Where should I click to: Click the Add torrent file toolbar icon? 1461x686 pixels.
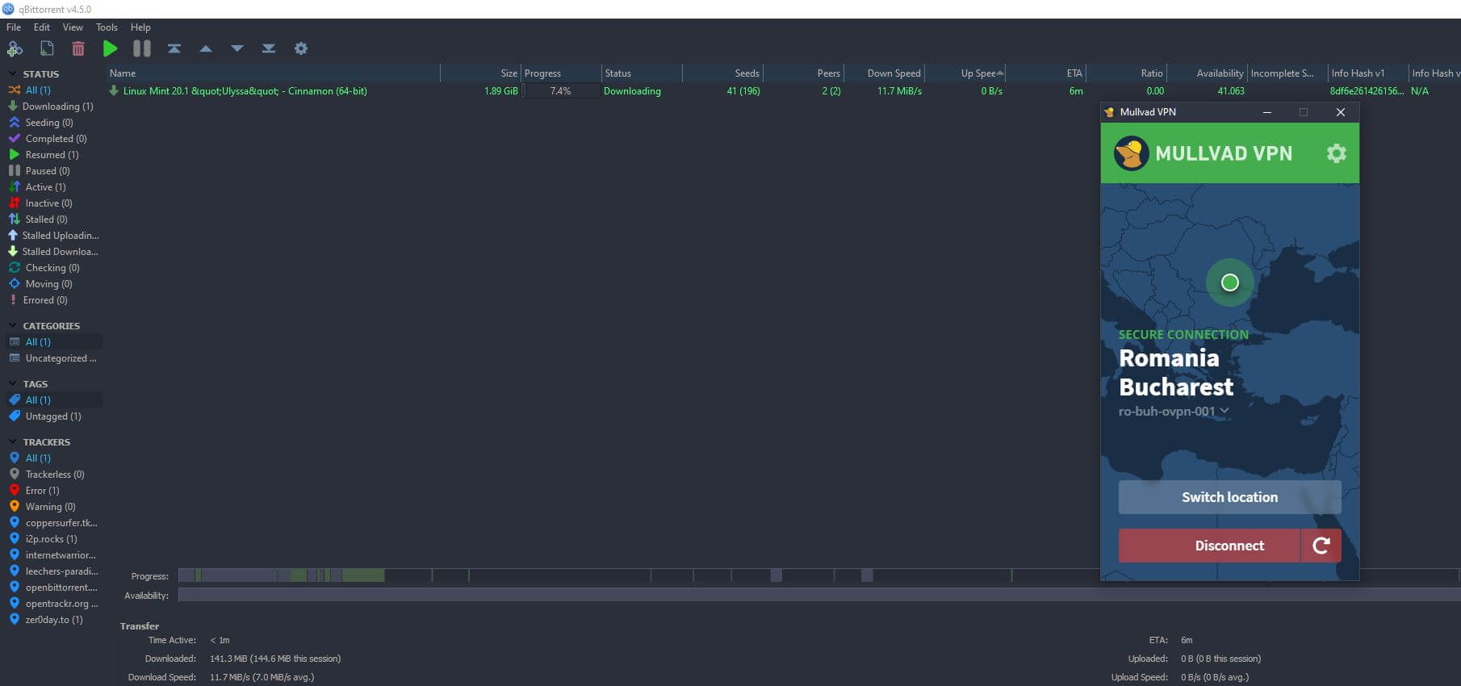47,48
